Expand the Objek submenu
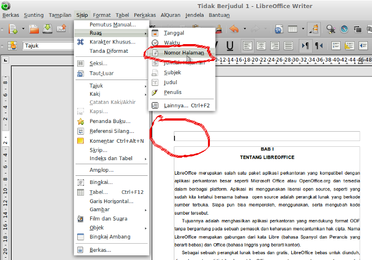 coord(112,228)
